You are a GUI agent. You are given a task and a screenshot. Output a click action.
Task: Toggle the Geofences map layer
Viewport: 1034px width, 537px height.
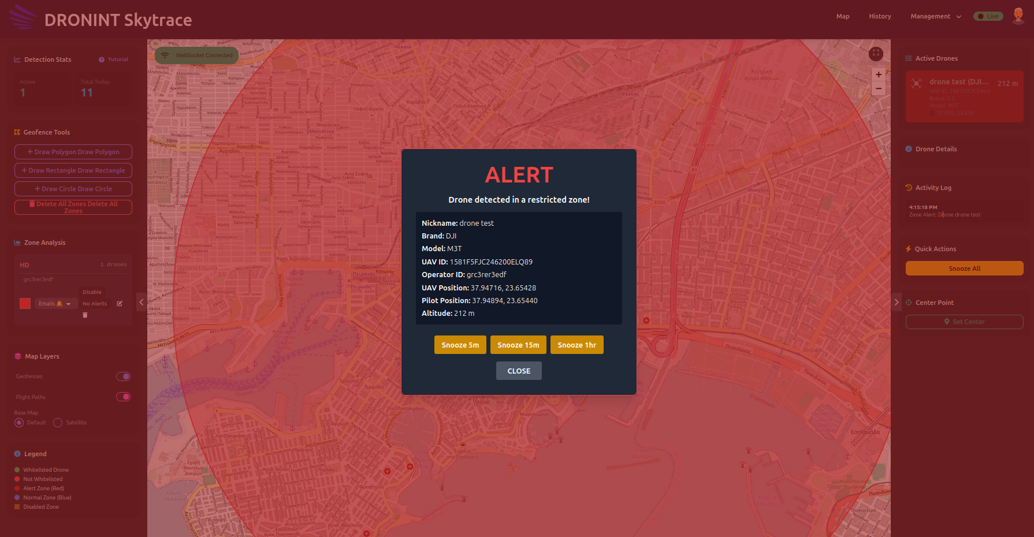pos(123,376)
